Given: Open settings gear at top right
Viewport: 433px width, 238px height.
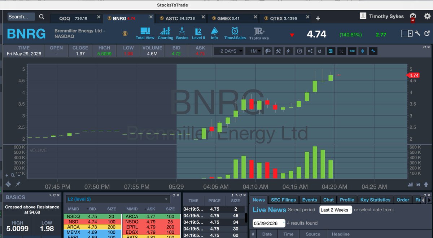Looking at the screenshot, I should point(427,16).
